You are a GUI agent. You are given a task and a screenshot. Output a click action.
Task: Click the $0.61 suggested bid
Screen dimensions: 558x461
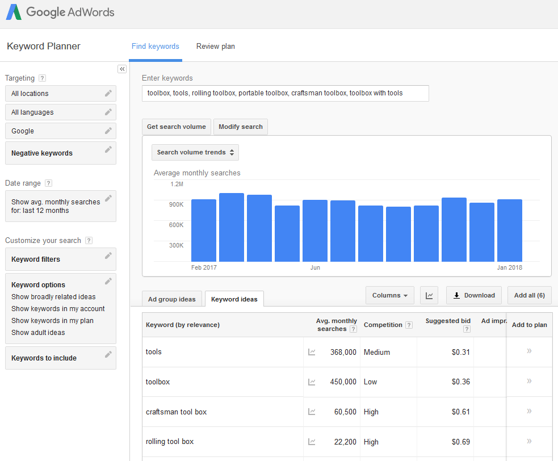461,412
